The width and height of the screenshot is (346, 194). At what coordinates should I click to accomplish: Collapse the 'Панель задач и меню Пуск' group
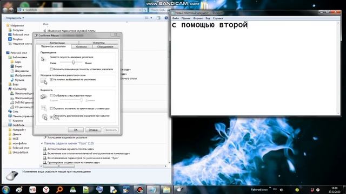click(42, 143)
